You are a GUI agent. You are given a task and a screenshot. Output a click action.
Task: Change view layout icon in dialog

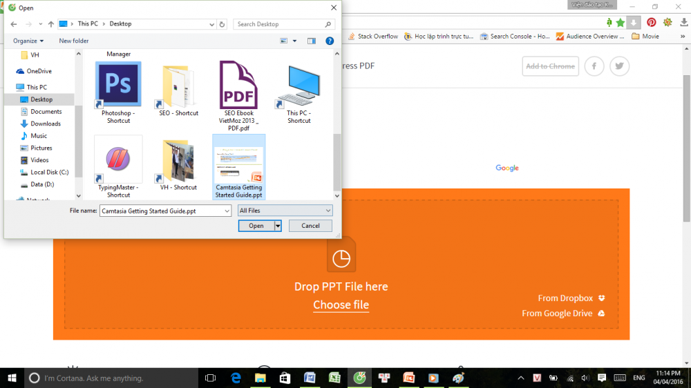point(284,41)
